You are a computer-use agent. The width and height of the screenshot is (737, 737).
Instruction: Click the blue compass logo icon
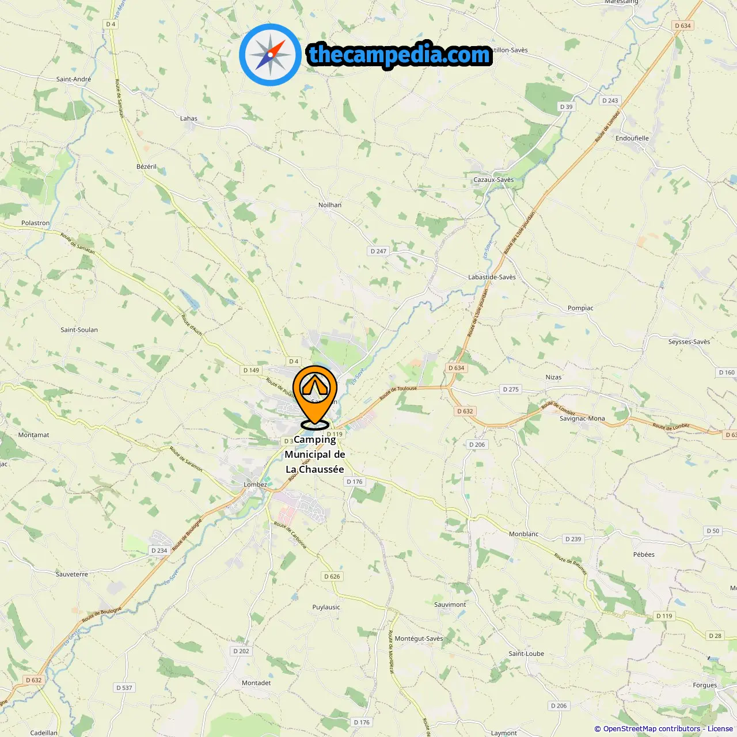pyautogui.click(x=270, y=55)
